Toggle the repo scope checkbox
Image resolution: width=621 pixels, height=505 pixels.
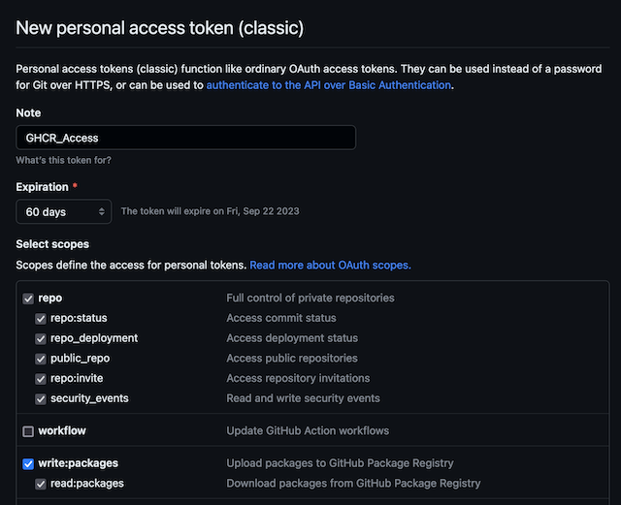28,299
